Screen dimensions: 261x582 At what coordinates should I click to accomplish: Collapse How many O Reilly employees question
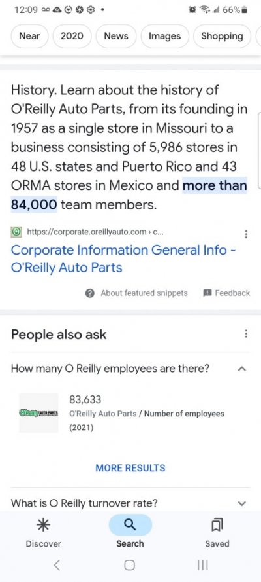point(242,369)
